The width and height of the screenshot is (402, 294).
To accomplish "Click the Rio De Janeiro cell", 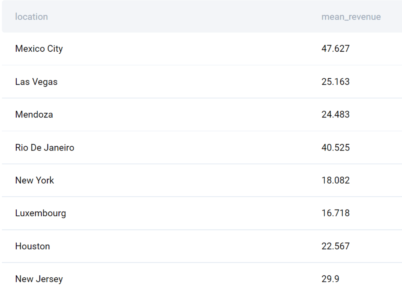I will coord(45,148).
